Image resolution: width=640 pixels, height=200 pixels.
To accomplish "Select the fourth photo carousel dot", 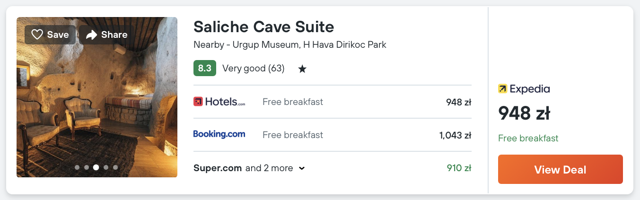I will pos(106,167).
